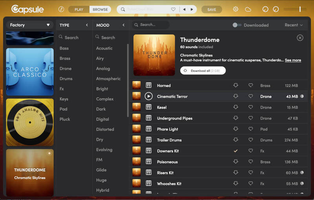Download the Poisoneous sound

coord(236,162)
